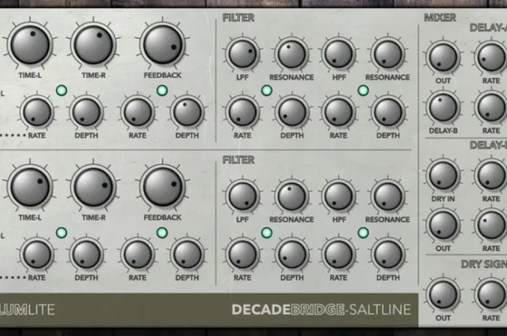The width and height of the screenshot is (507, 336).
Task: Select the LPF knob in the upper FILTER section
Action: 243,54
